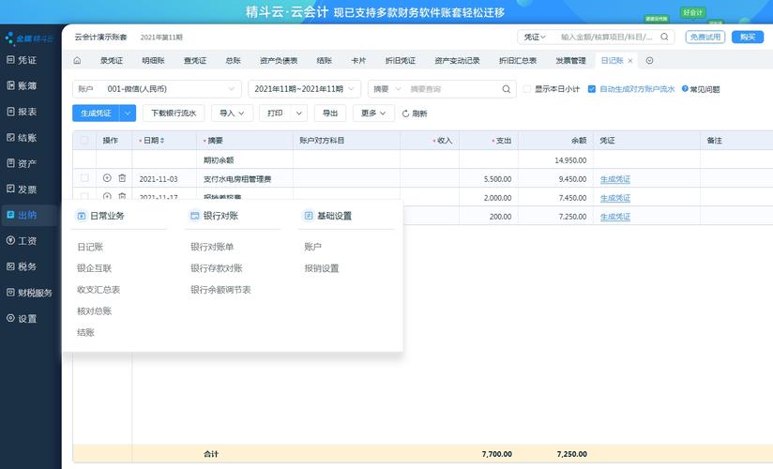Open the 结账 sidebar module
The height and width of the screenshot is (469, 773).
[22, 138]
